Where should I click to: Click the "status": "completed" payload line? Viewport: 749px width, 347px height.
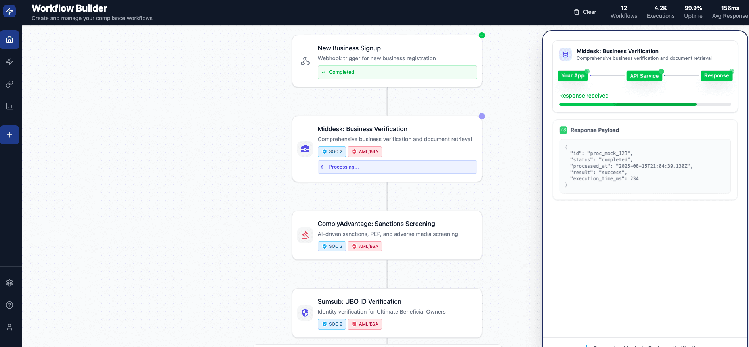pos(601,160)
